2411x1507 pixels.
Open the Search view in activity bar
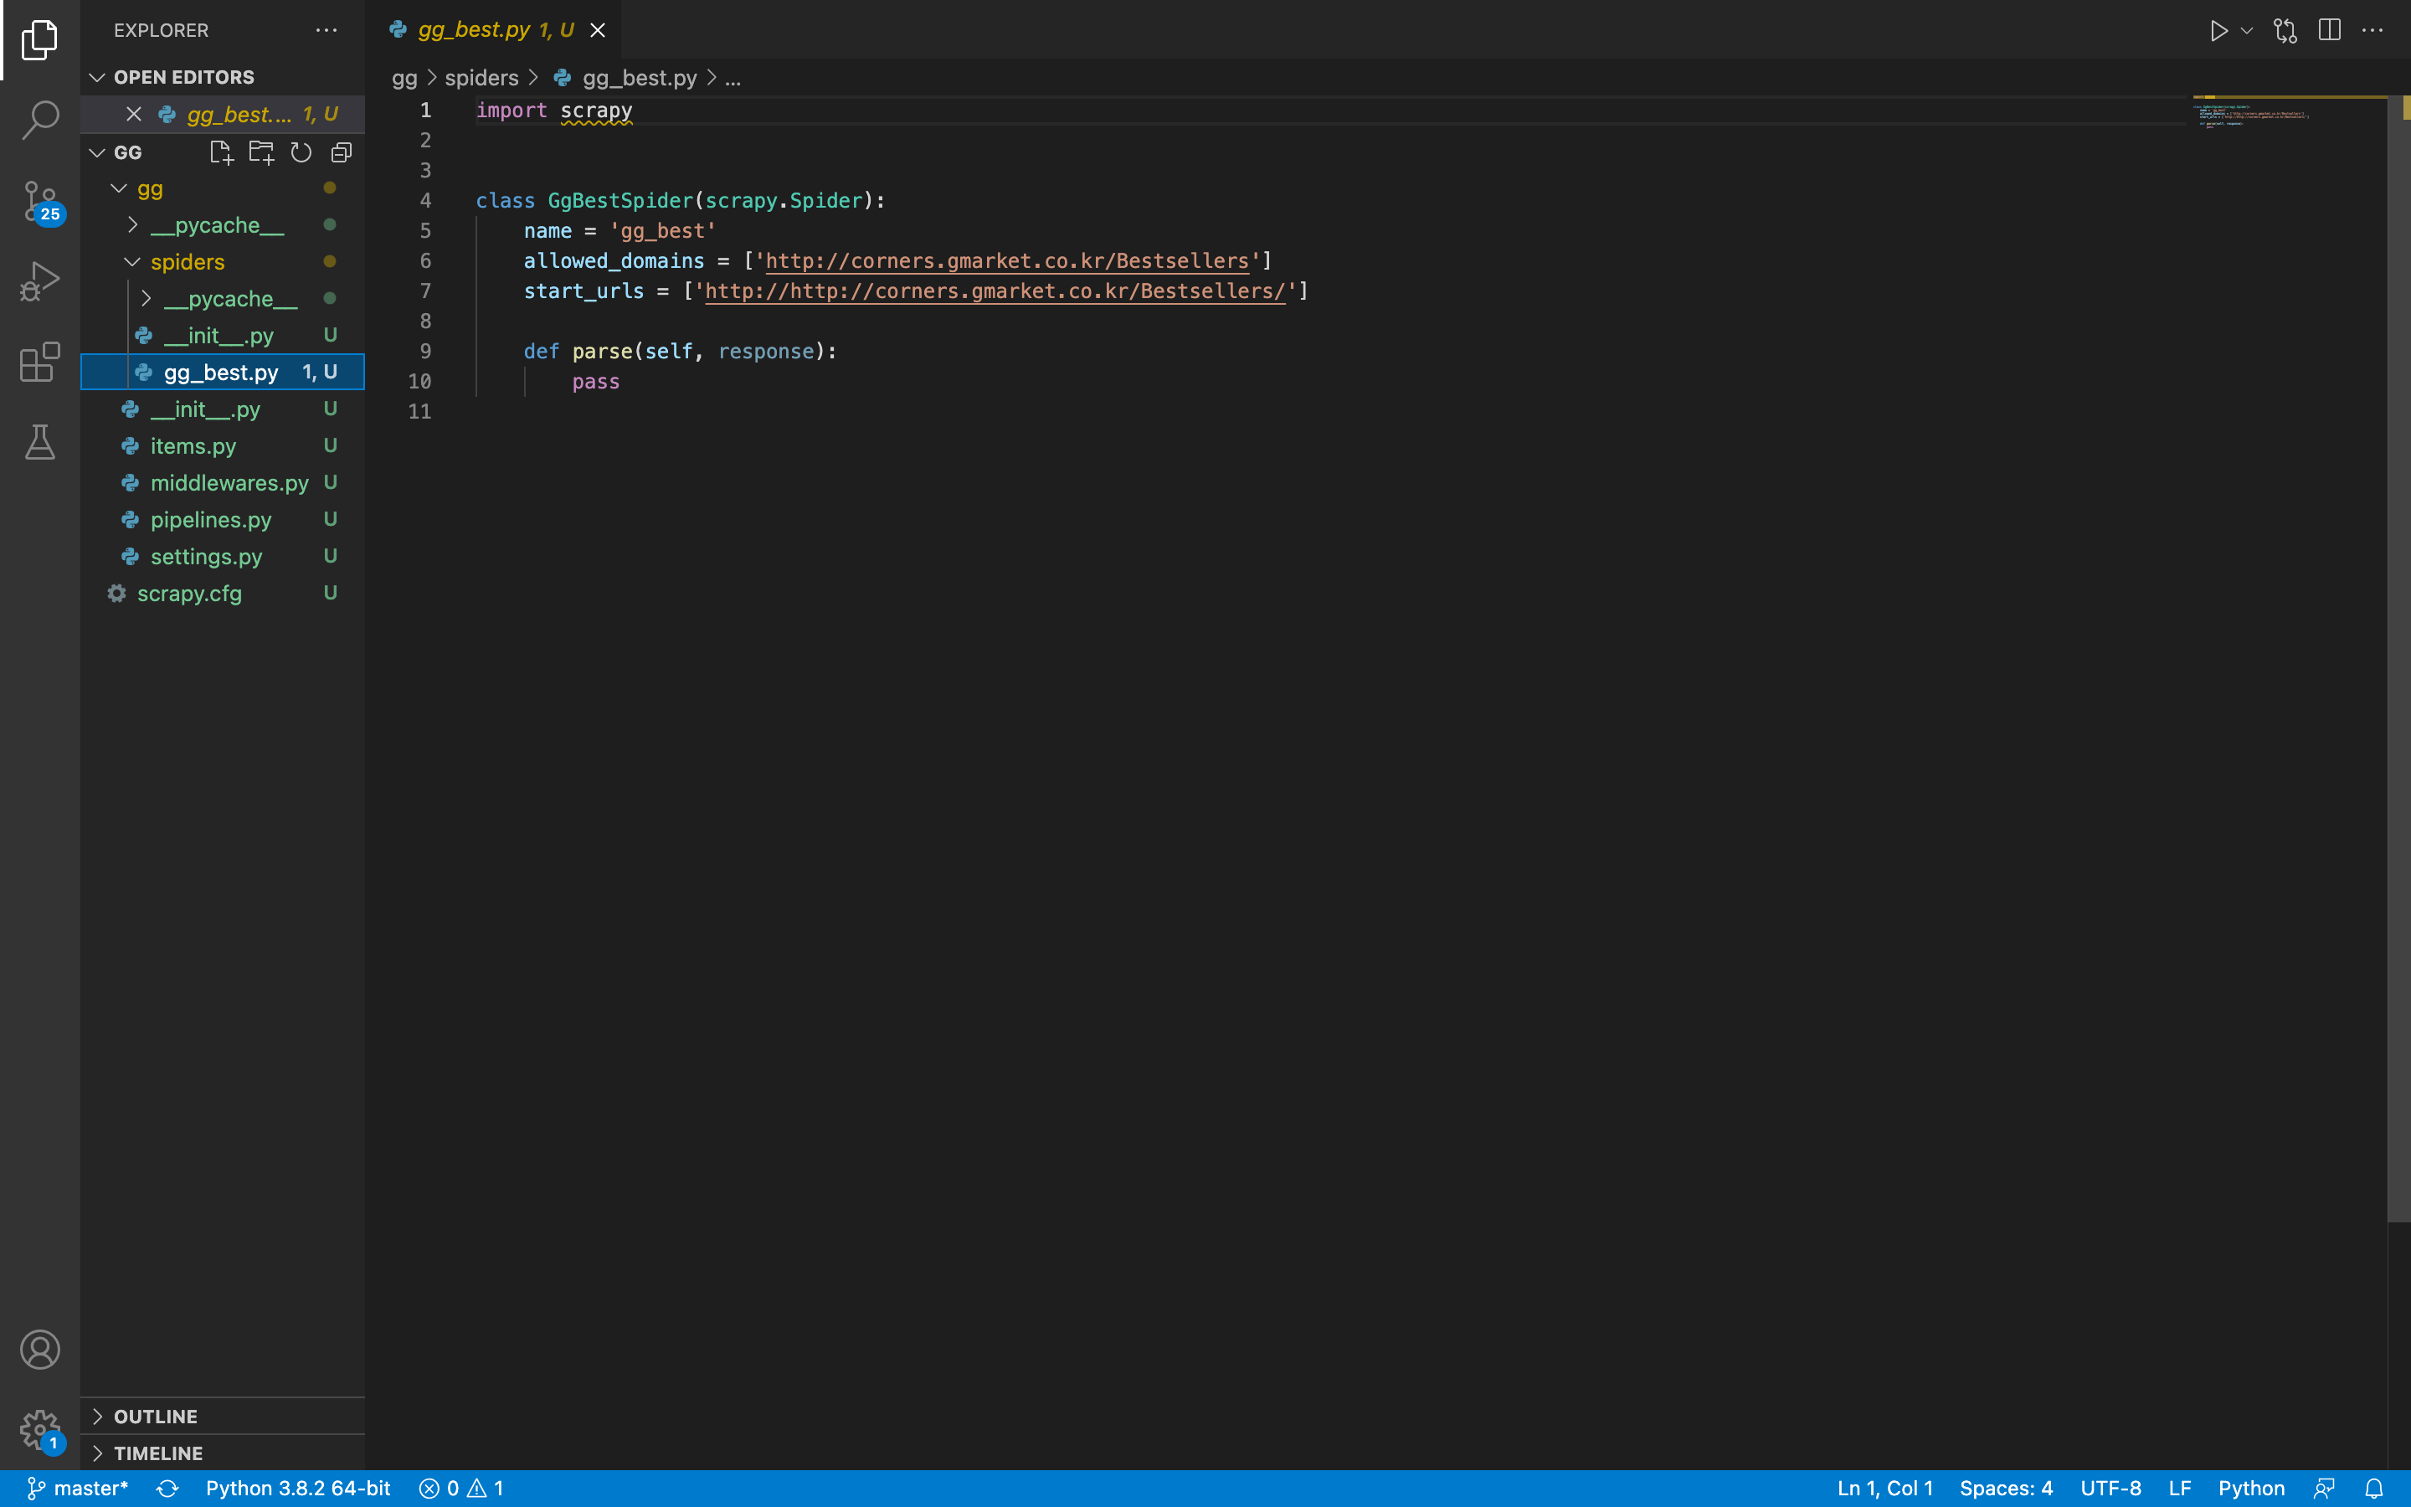pos(40,120)
